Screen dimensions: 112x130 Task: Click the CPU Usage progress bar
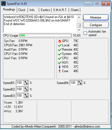coord(45,36)
